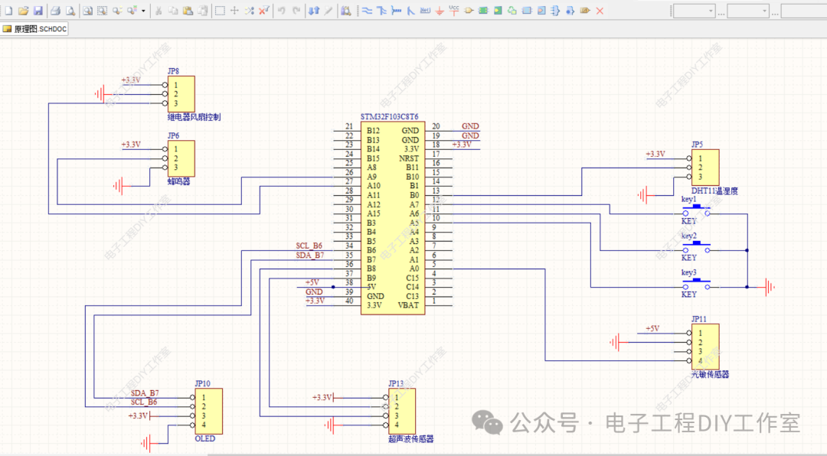Select the place wire tool
The width and height of the screenshot is (827, 456).
point(367,11)
